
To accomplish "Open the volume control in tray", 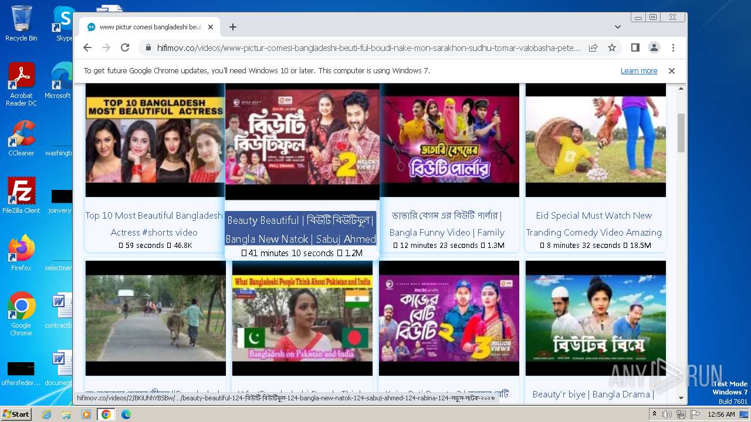I will pyautogui.click(x=667, y=414).
